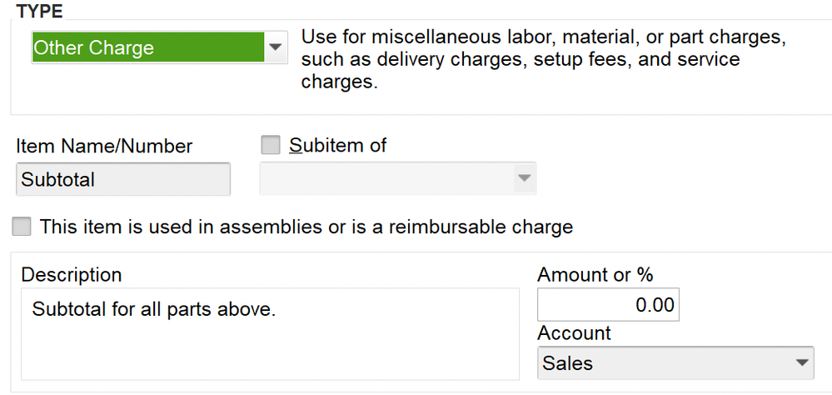Click the "Subitem of" label text

coord(337,145)
